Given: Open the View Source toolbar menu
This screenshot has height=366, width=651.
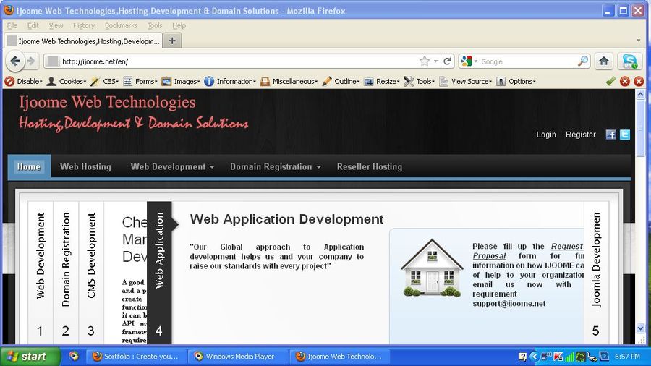Looking at the screenshot, I should click(465, 81).
